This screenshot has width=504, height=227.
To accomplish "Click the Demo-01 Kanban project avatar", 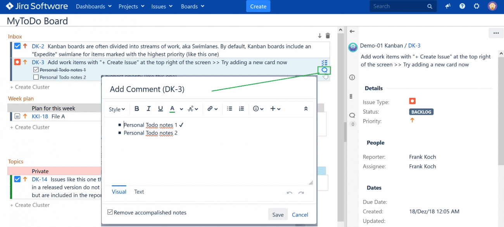I will point(353,47).
